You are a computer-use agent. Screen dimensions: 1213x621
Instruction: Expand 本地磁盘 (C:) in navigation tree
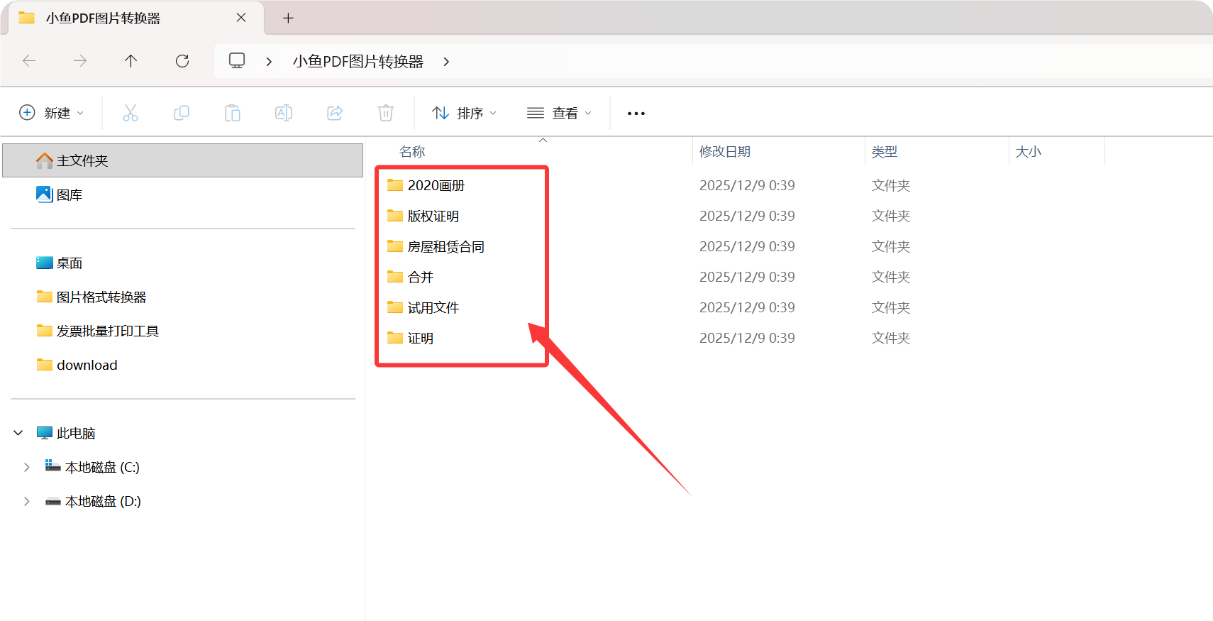pyautogui.click(x=27, y=467)
